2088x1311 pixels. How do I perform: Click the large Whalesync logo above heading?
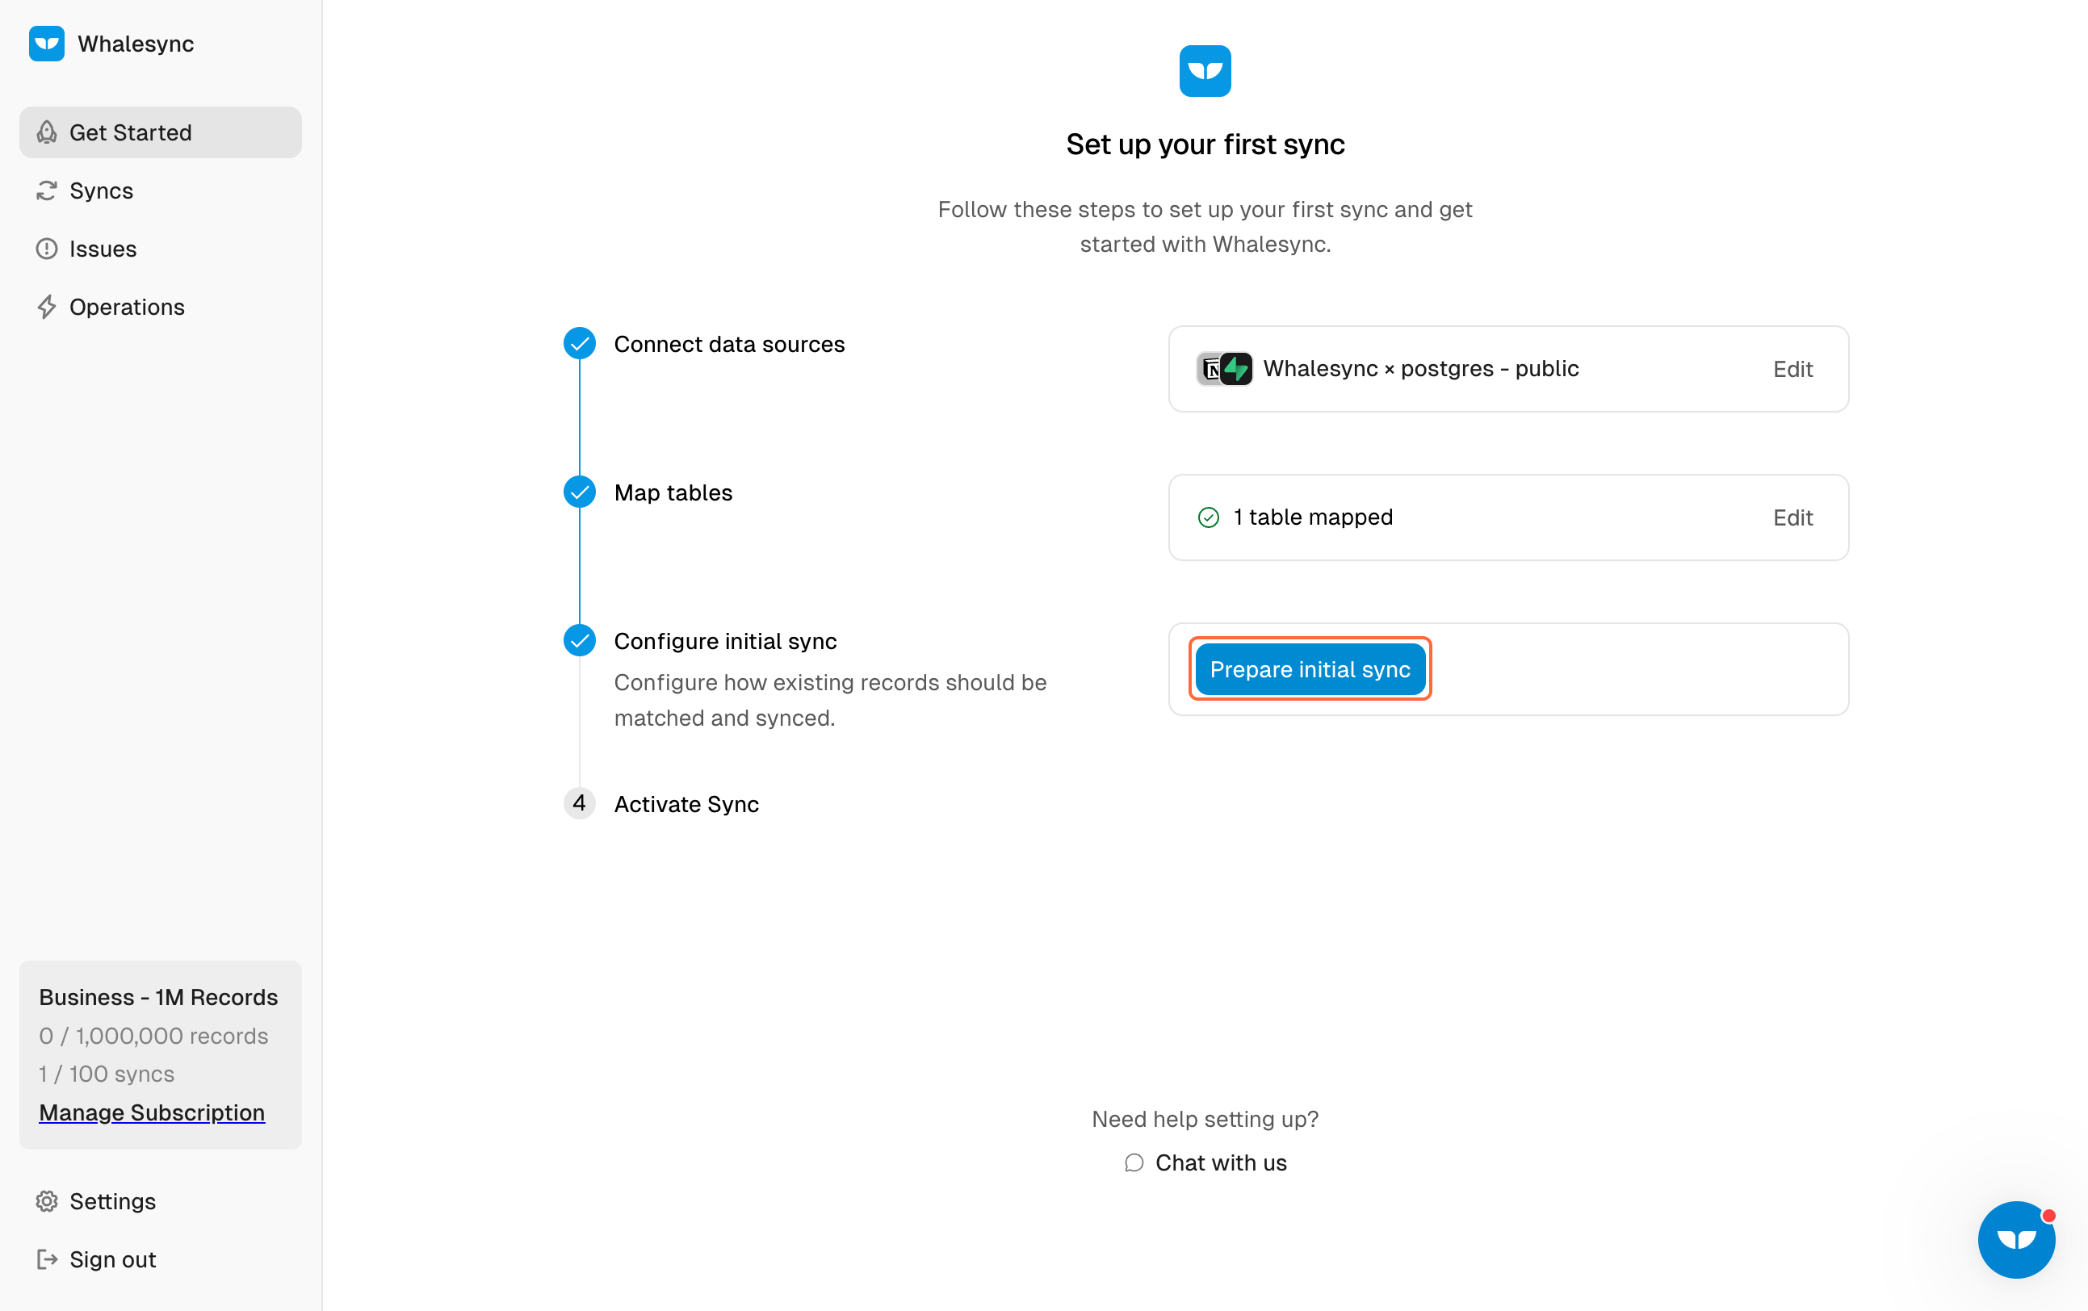[x=1205, y=71]
